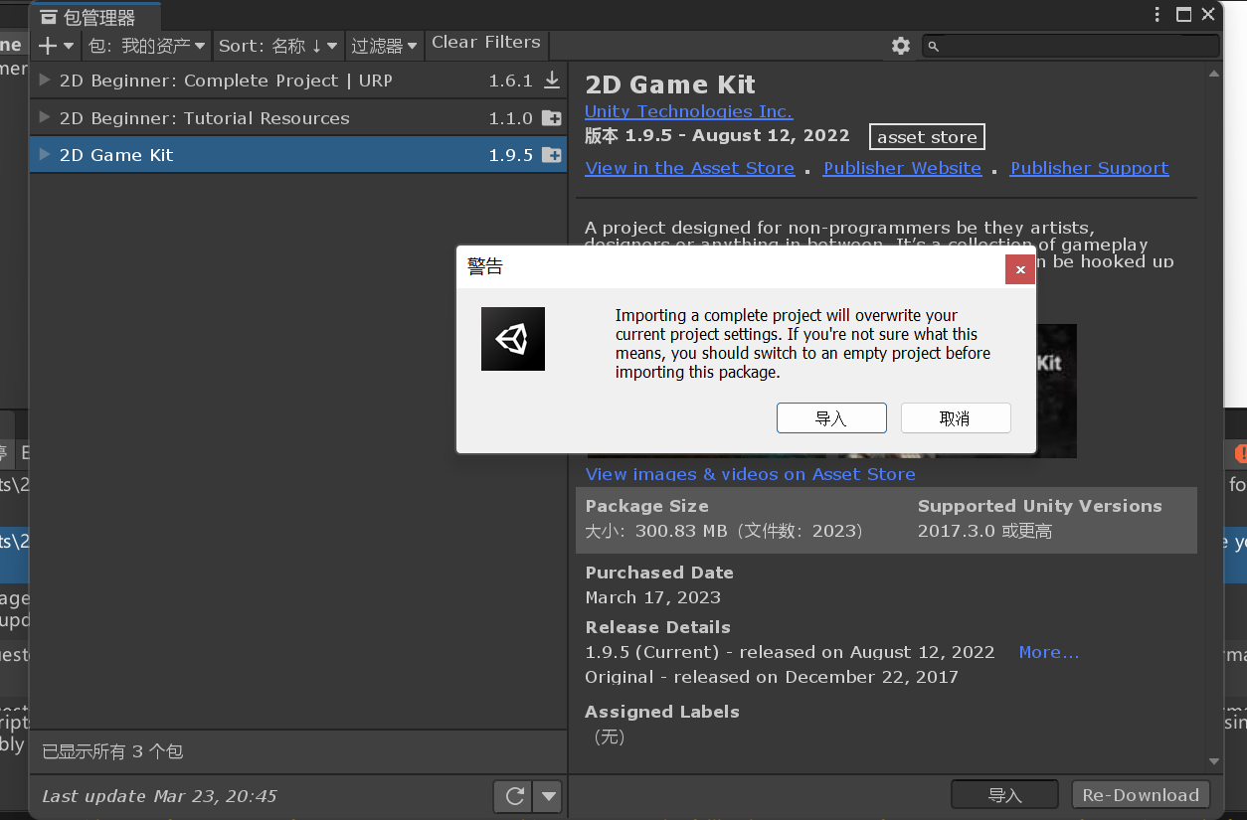Click the asset store tag label

pos(927,137)
